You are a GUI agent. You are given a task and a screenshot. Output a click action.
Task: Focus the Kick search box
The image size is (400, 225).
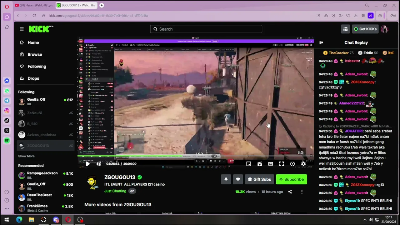point(206,29)
